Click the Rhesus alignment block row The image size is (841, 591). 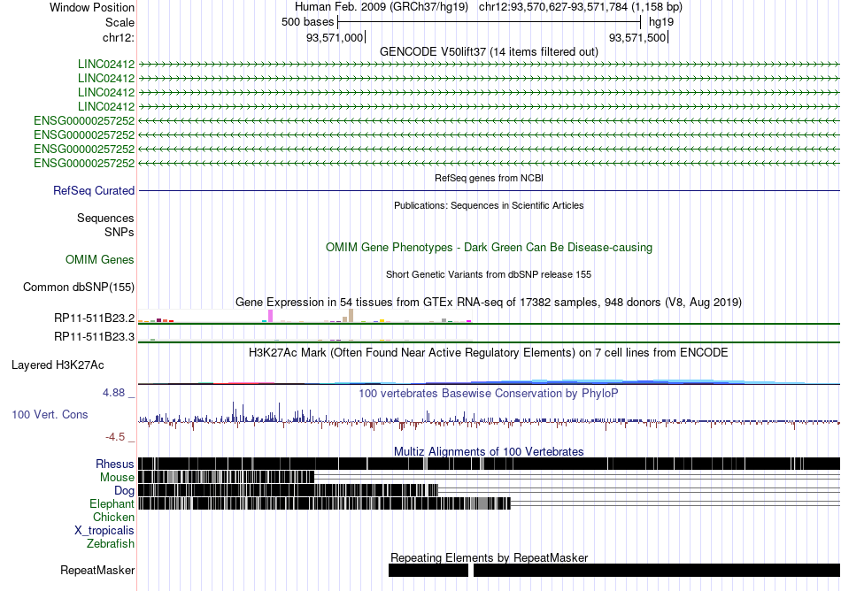pyautogui.click(x=490, y=464)
